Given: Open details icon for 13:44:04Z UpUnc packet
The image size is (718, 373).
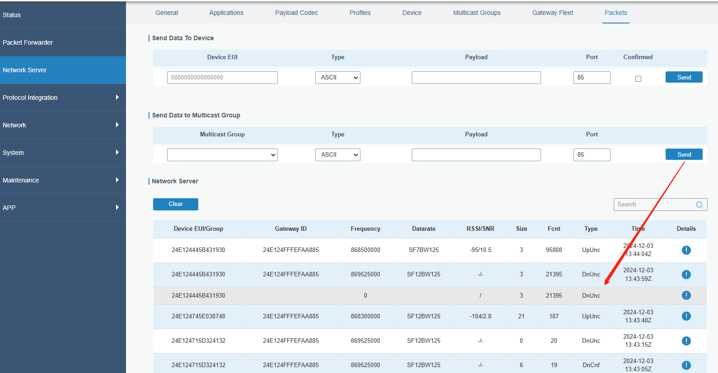Looking at the screenshot, I should pos(686,250).
